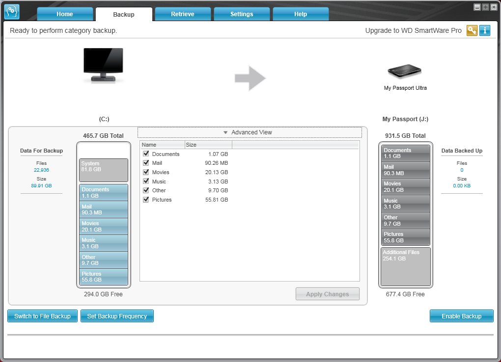Click the gold key upgrade icon
This screenshot has height=362, width=501.
click(x=472, y=30)
